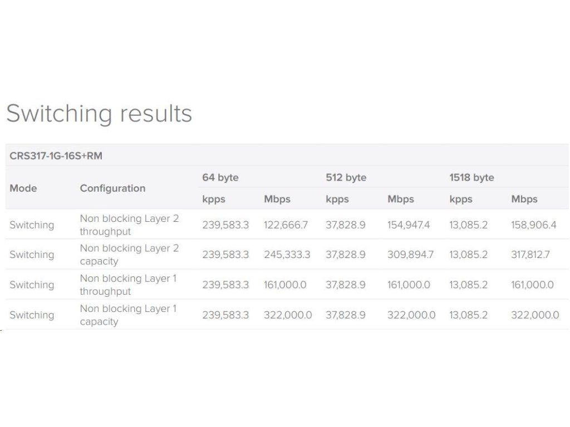Click the Mbps subheader under 1518 byte
The height and width of the screenshot is (427, 570).
pos(524,199)
